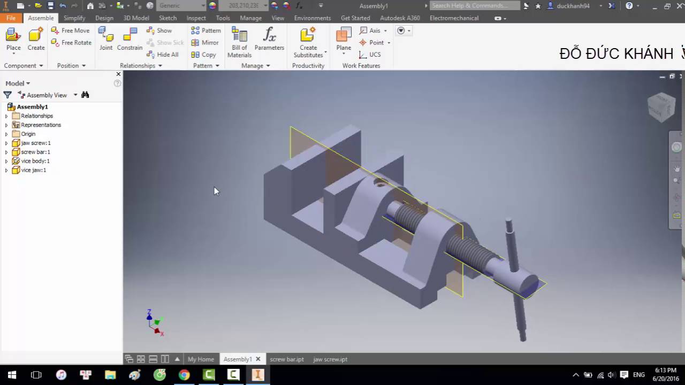The image size is (685, 385).
Task: Open Bill of Materials
Action: pyautogui.click(x=239, y=42)
